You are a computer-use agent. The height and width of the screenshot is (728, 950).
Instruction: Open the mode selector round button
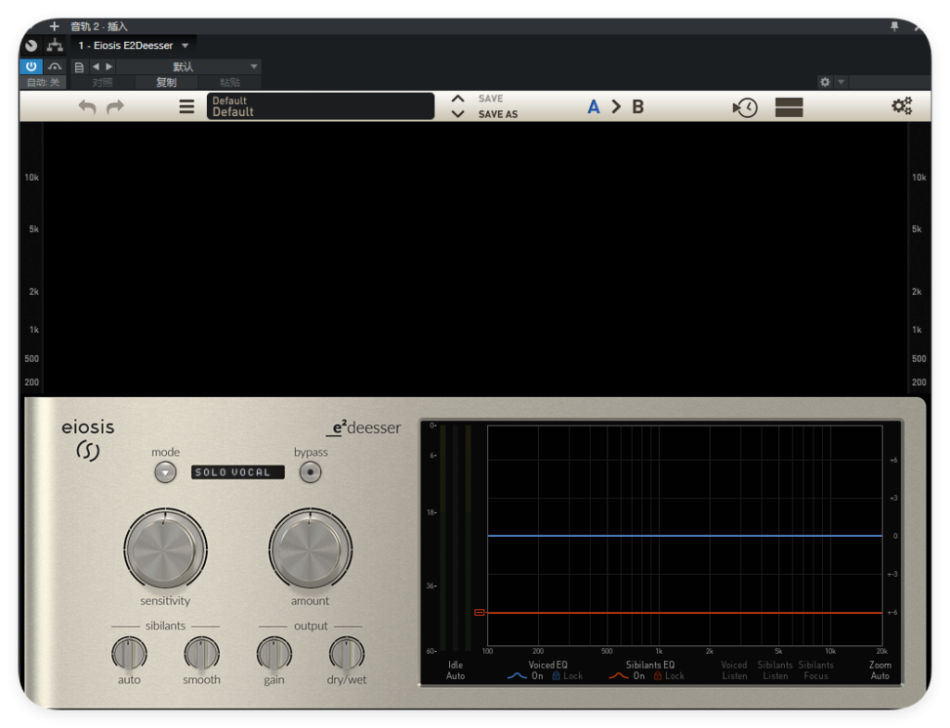click(165, 472)
